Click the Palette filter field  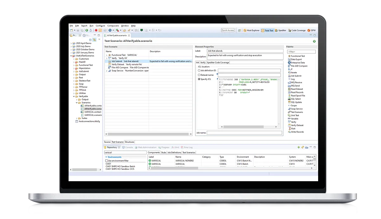click(x=301, y=51)
